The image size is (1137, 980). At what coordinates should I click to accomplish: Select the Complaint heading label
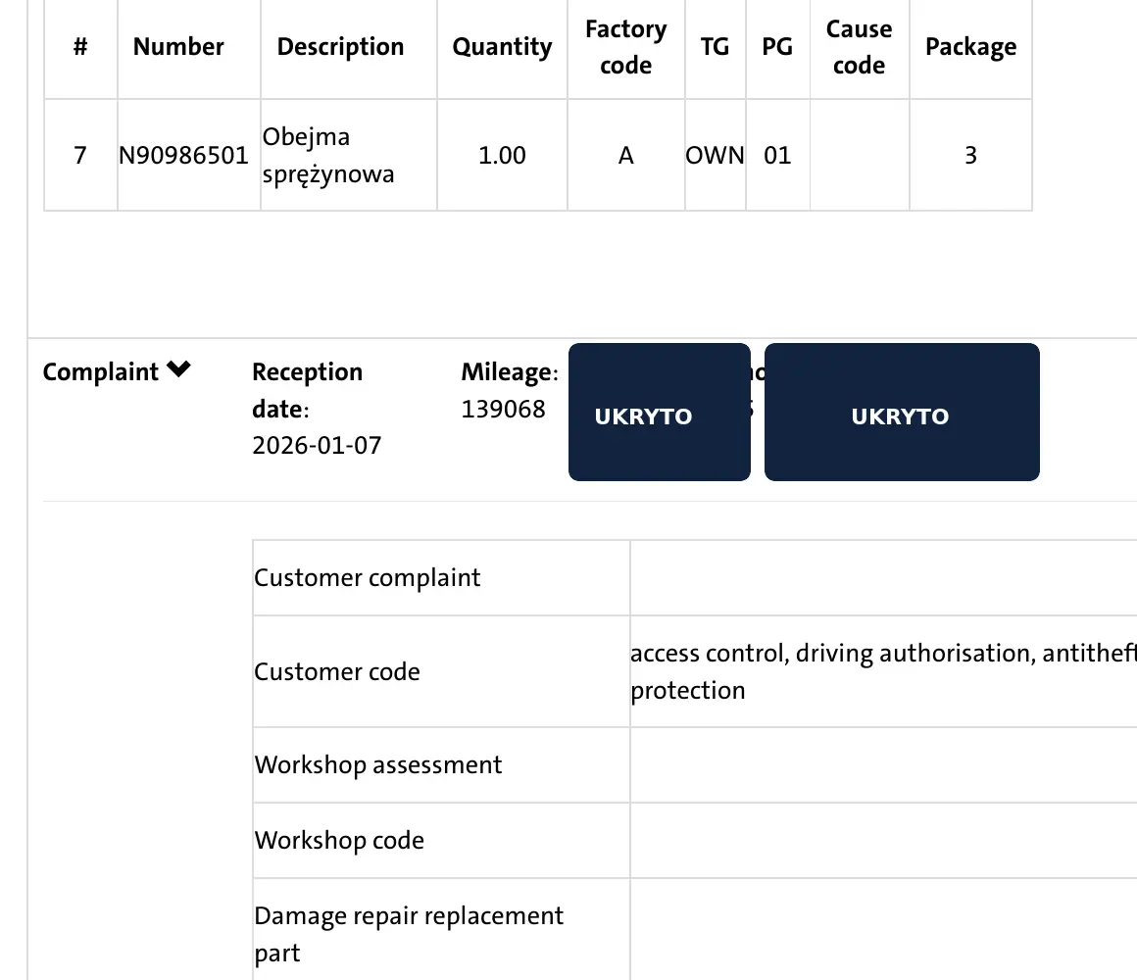100,371
